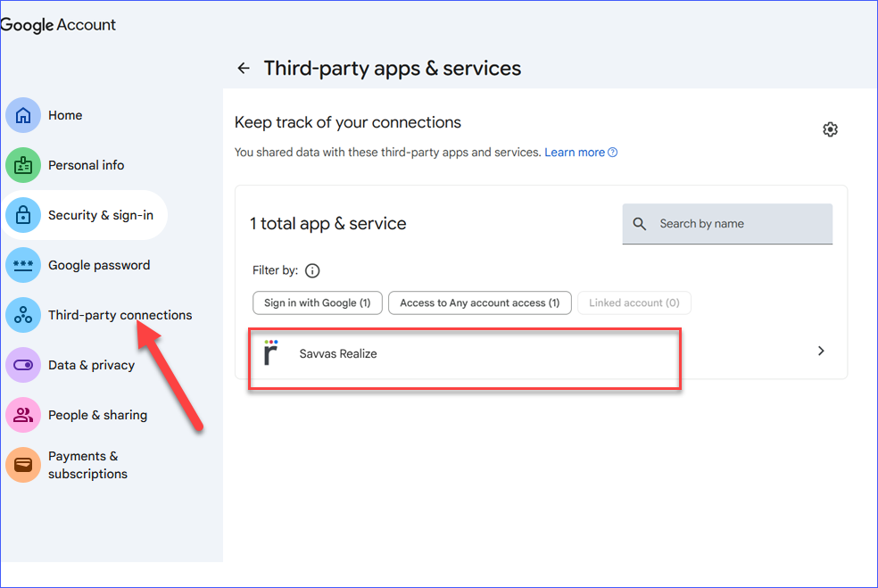Click the Keep track of your connections heading

pyautogui.click(x=348, y=122)
